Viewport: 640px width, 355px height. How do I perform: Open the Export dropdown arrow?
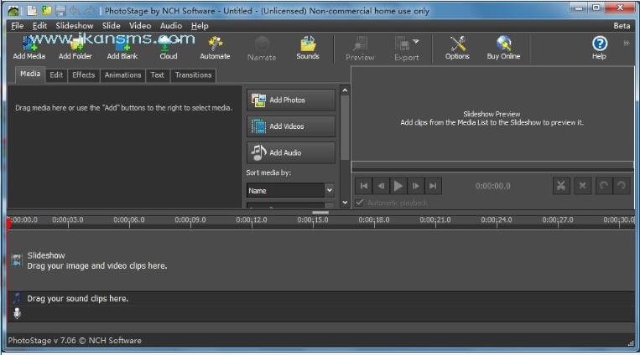click(416, 42)
